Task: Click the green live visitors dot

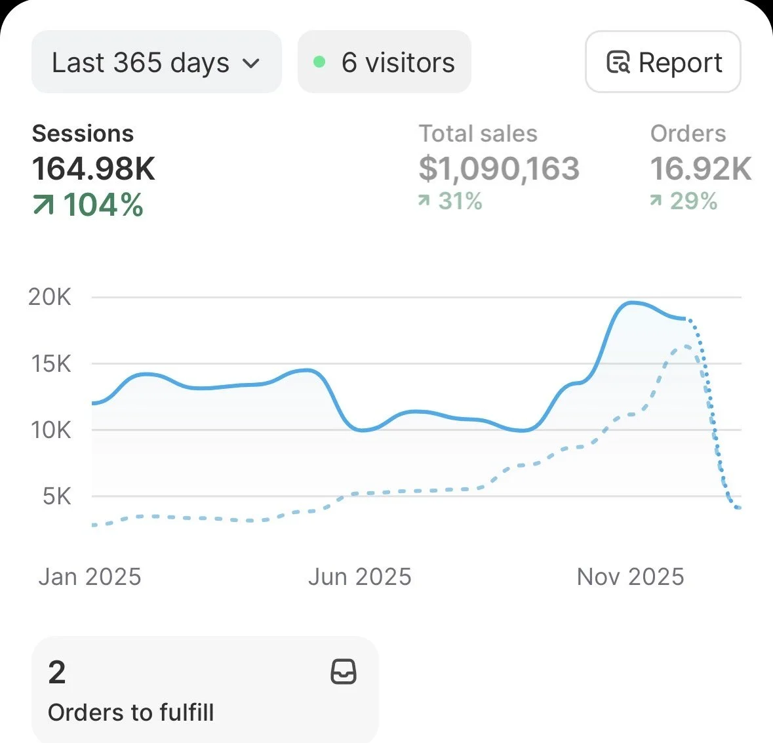Action: pos(319,61)
